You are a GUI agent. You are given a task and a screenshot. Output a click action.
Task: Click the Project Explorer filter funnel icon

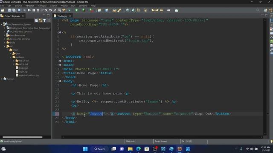[44, 21]
